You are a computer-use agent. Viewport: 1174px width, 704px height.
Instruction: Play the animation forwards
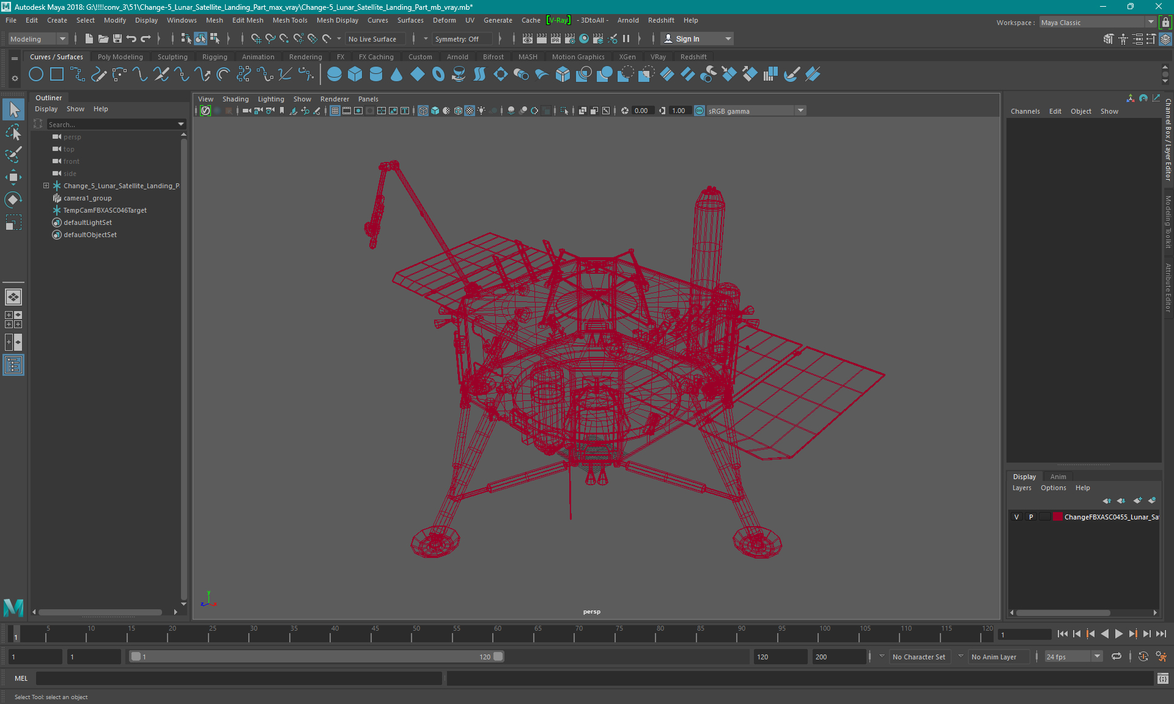(x=1119, y=634)
